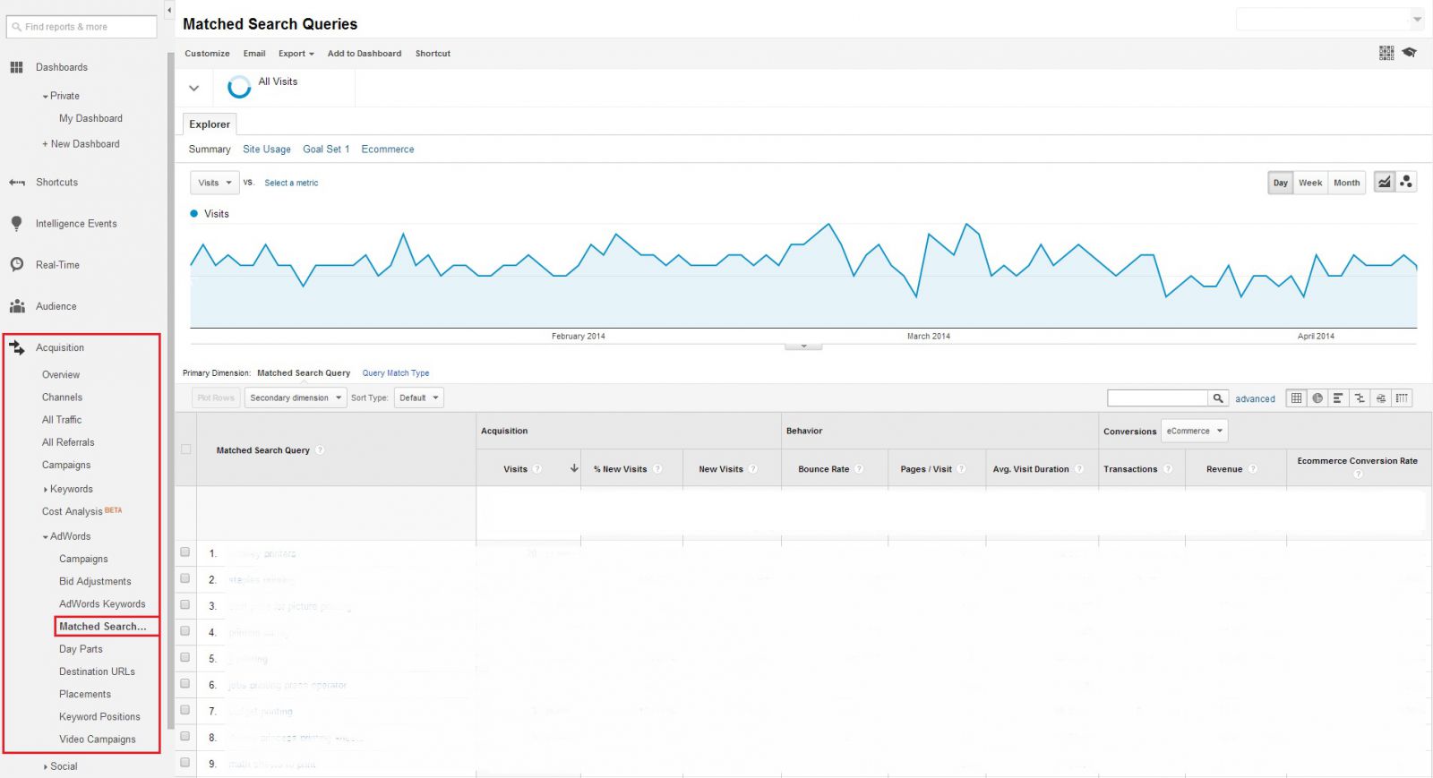Check the checkbox for row 1
The height and width of the screenshot is (778, 1433).
[x=185, y=552]
